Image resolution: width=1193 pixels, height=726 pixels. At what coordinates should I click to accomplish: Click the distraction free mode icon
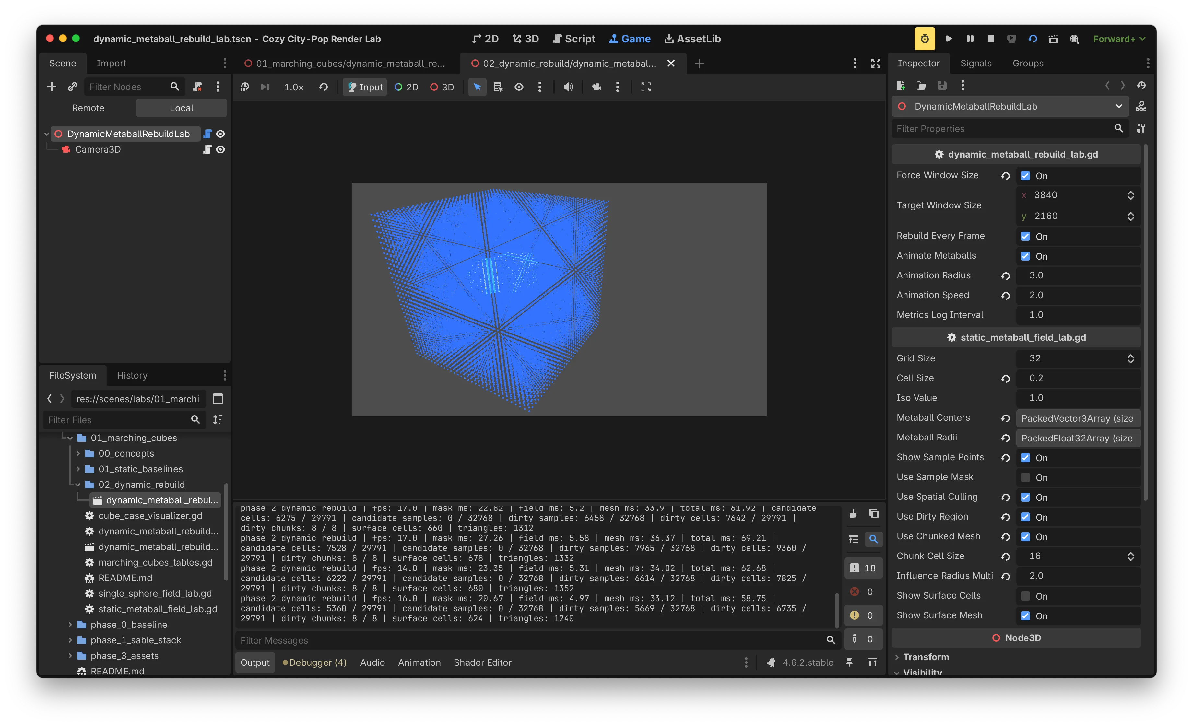pyautogui.click(x=876, y=64)
